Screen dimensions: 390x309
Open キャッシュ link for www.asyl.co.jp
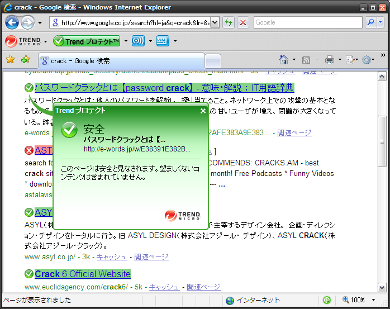(112, 256)
